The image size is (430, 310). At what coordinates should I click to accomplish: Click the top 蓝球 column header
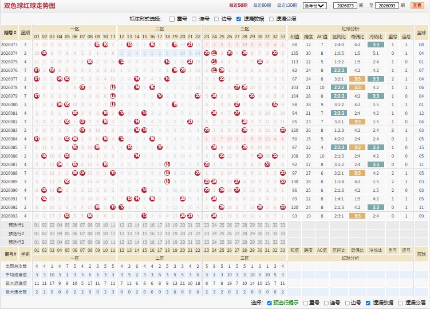[421, 33]
